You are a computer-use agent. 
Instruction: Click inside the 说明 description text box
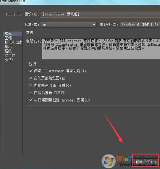click(101, 49)
